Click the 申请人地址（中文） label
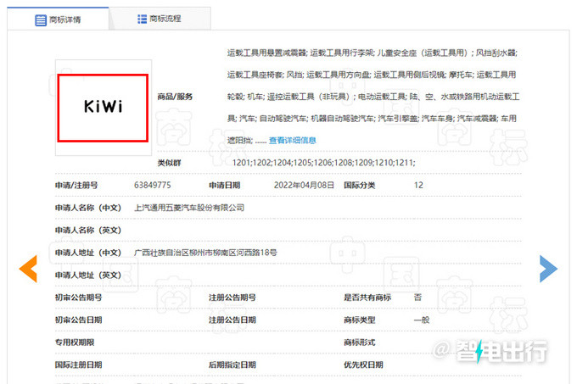Image resolution: width=577 pixels, height=384 pixels. point(88,253)
